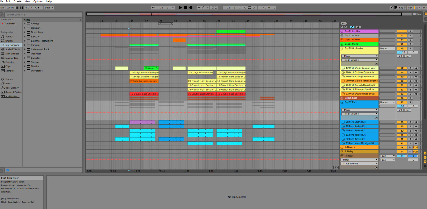The image size is (427, 209).
Task: Toggle track activator 20 Orch Cello
Action: click(402, 81)
